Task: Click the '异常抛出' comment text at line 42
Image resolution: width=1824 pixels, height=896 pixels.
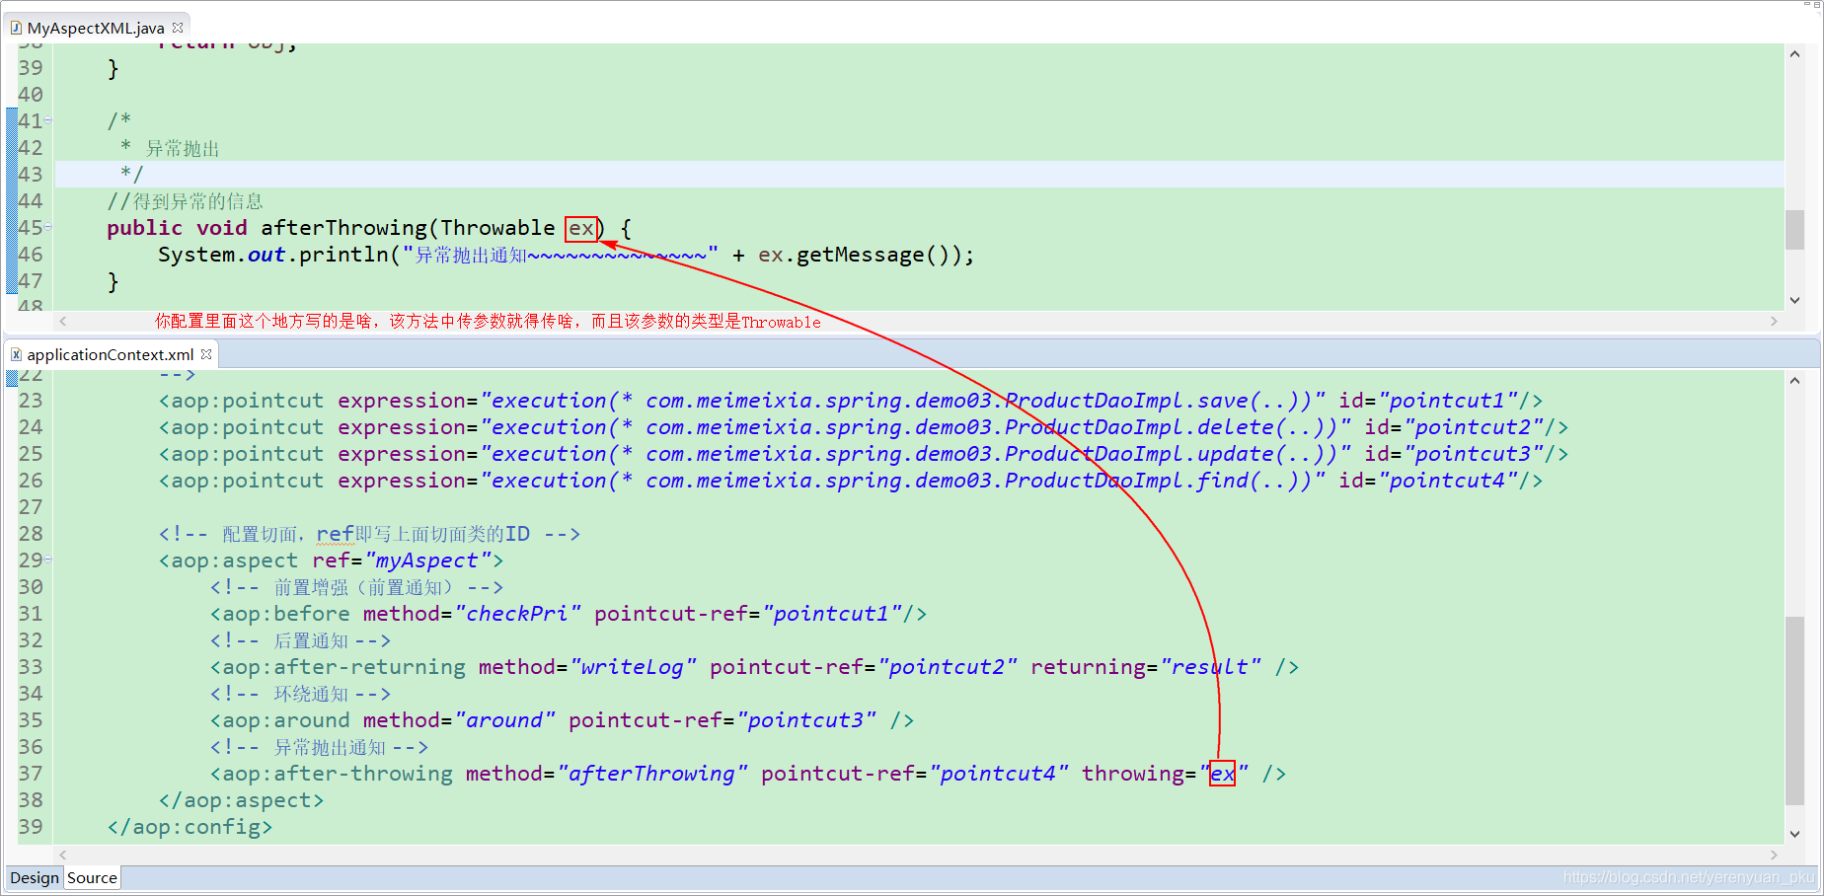Action: (183, 148)
